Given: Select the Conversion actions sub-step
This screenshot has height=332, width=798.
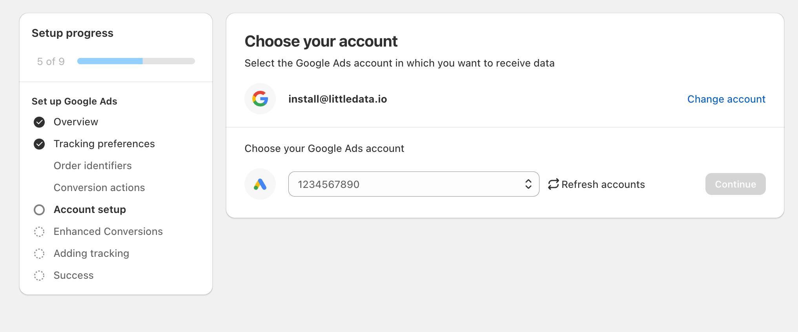Looking at the screenshot, I should point(99,188).
